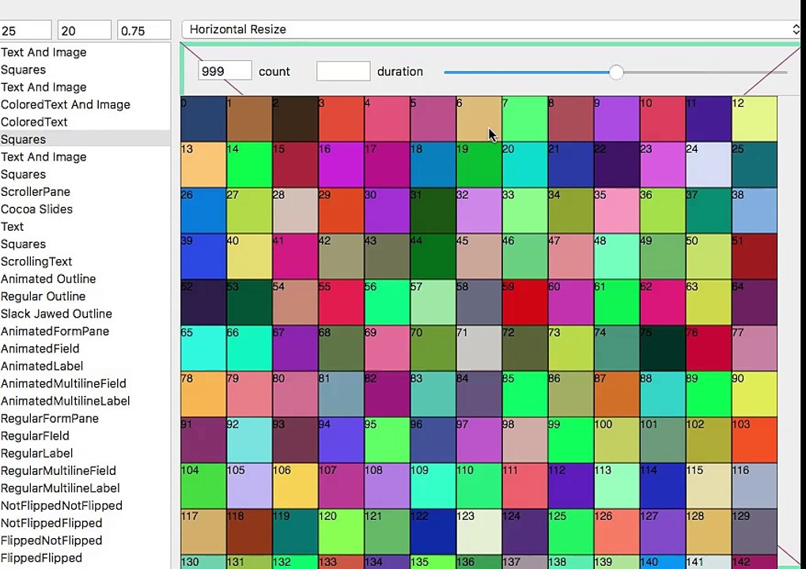Click the magenta square numbered 16
The width and height of the screenshot is (806, 569).
click(x=342, y=165)
